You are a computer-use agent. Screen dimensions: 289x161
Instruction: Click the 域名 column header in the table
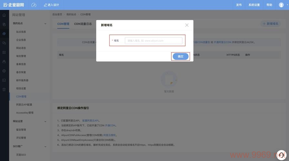[61, 55]
